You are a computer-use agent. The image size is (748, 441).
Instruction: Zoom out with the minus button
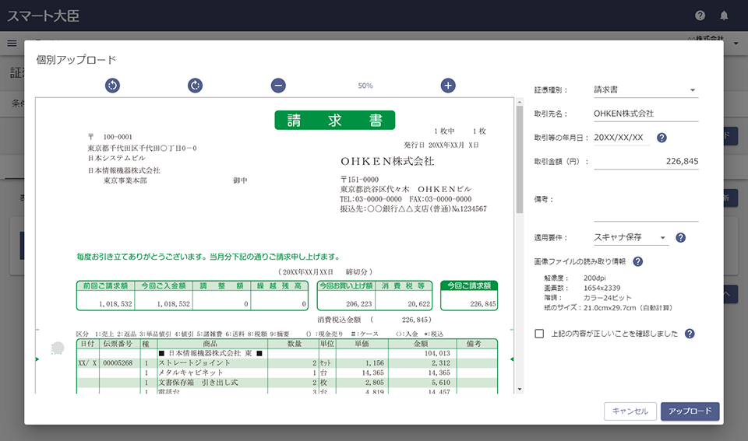(279, 86)
